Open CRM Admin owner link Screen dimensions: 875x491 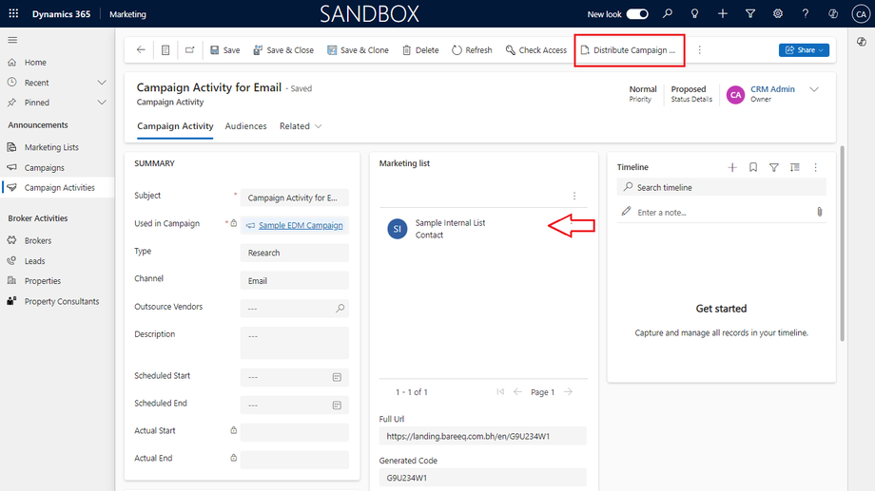coord(772,89)
